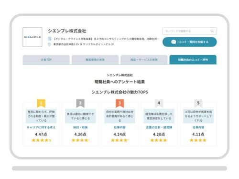Click the rank 1 survey statement box
The height and width of the screenshot is (179, 239).
(41, 116)
